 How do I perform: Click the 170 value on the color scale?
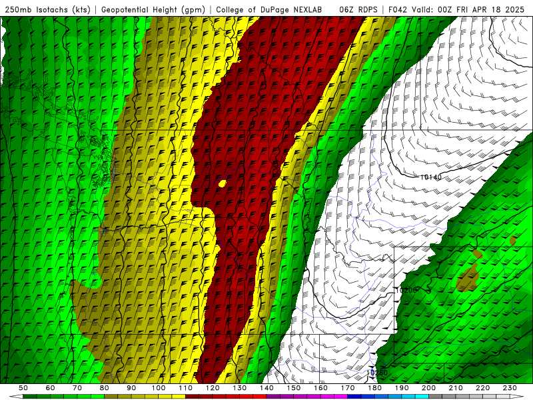coord(348,388)
